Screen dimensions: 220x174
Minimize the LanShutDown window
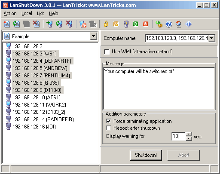[x=199, y=5]
